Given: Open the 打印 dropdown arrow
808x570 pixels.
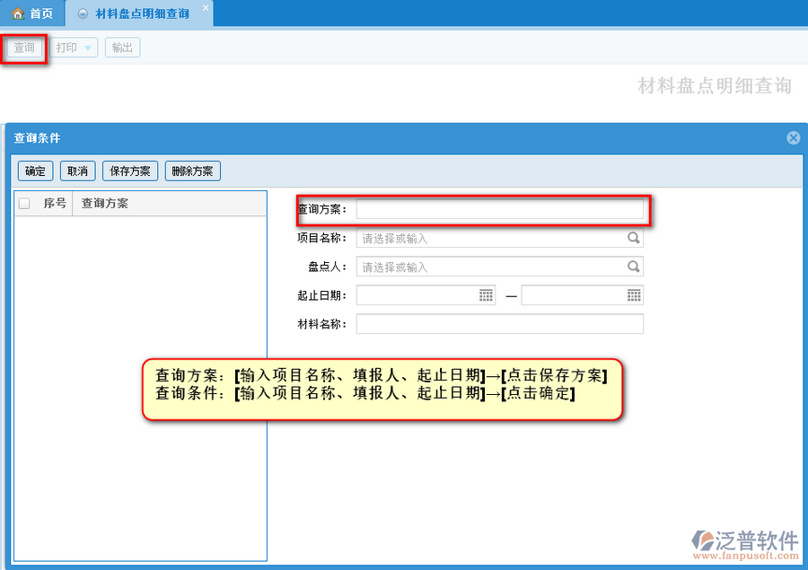Looking at the screenshot, I should (x=88, y=48).
